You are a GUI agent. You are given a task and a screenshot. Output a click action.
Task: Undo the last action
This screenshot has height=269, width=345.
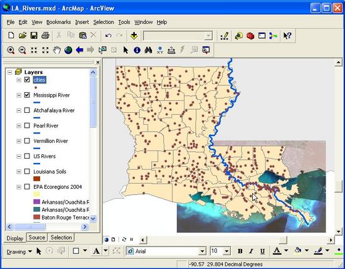[108, 35]
